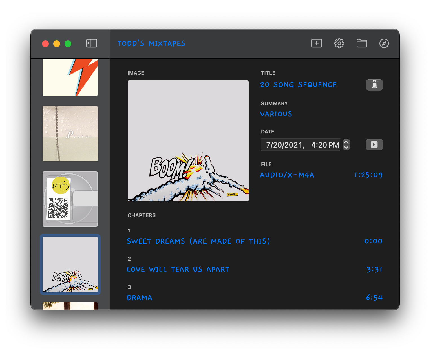Click chapter time 3:31

(x=374, y=269)
